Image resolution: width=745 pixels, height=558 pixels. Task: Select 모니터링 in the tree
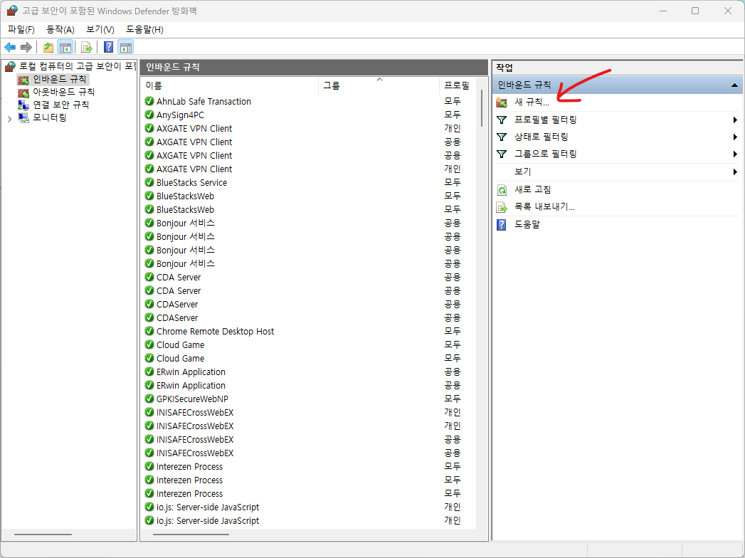(49, 117)
